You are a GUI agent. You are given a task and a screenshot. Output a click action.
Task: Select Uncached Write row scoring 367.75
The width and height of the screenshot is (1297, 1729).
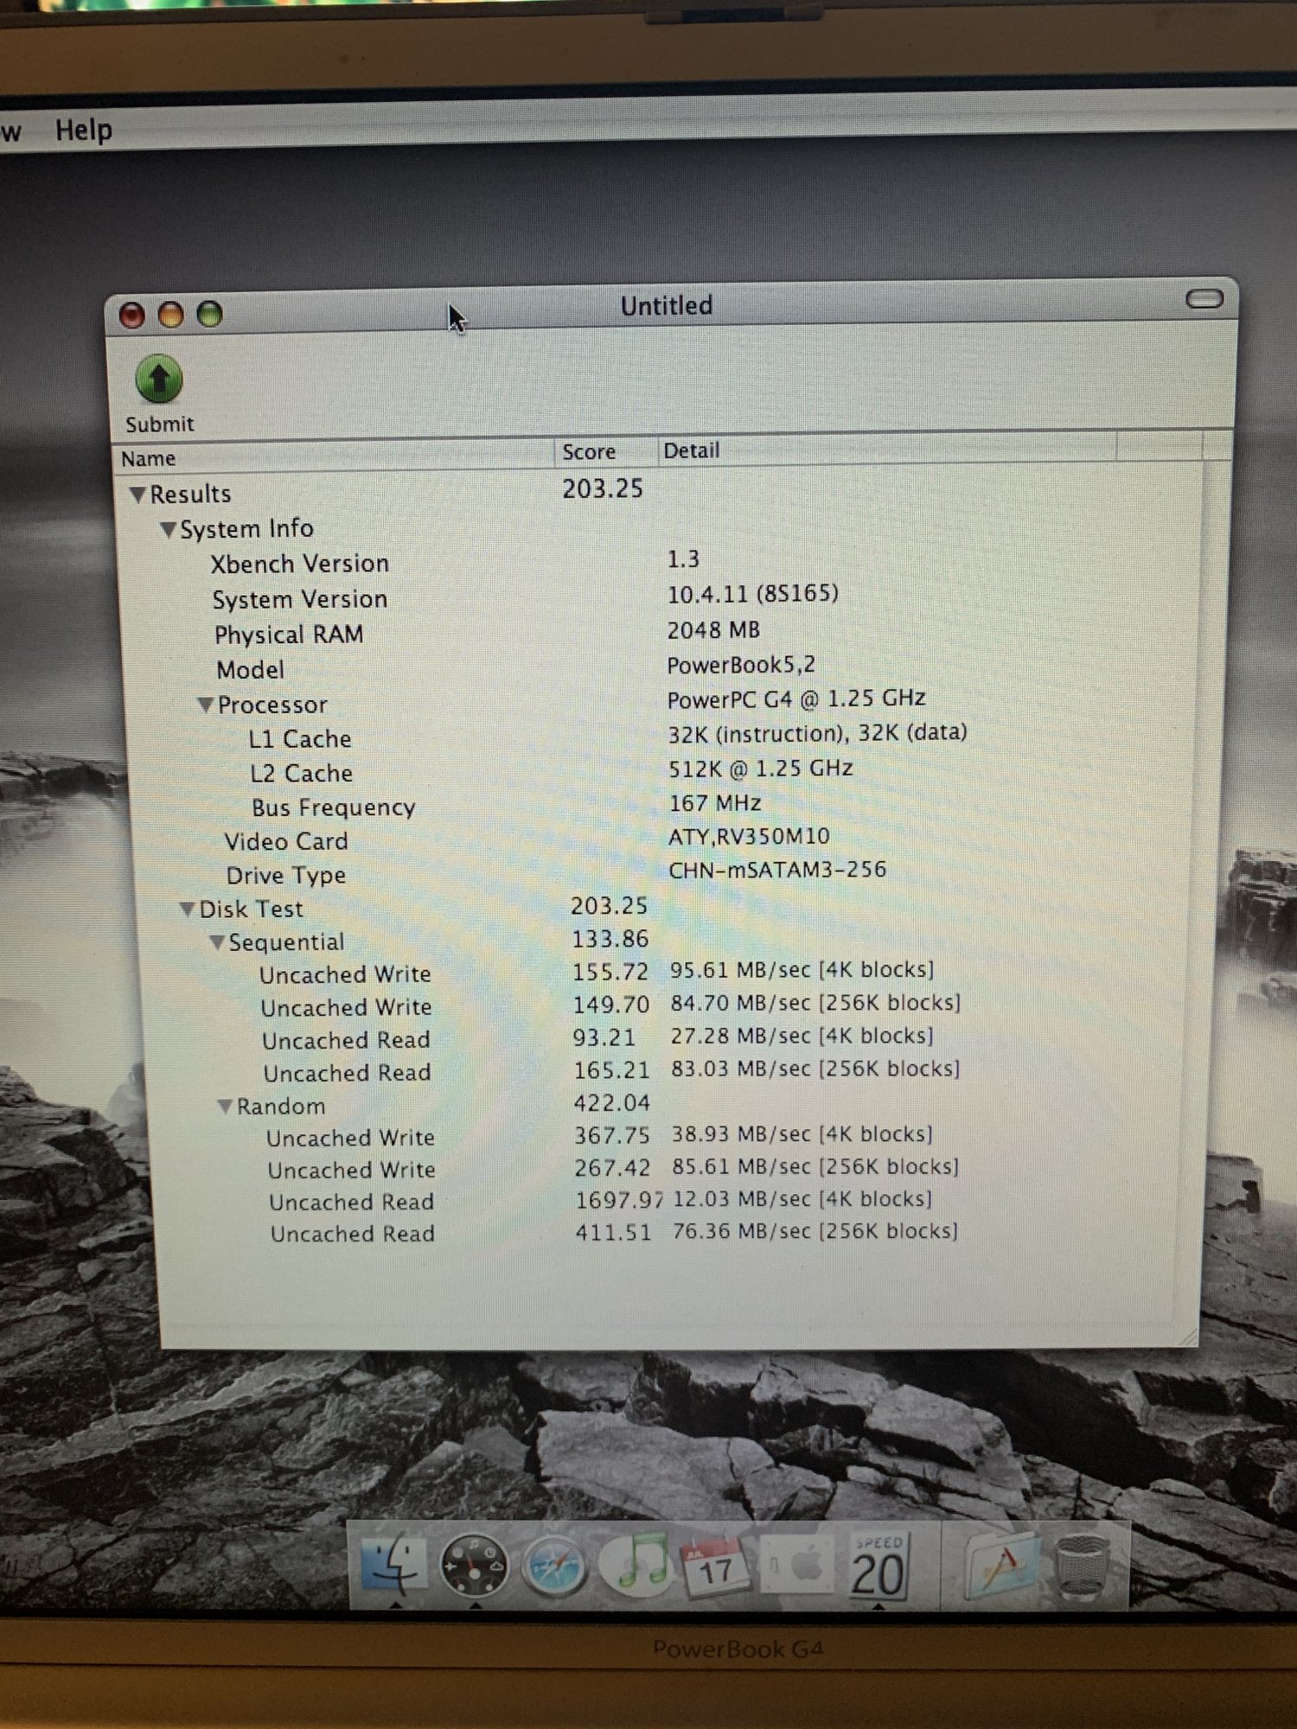click(x=666, y=1137)
